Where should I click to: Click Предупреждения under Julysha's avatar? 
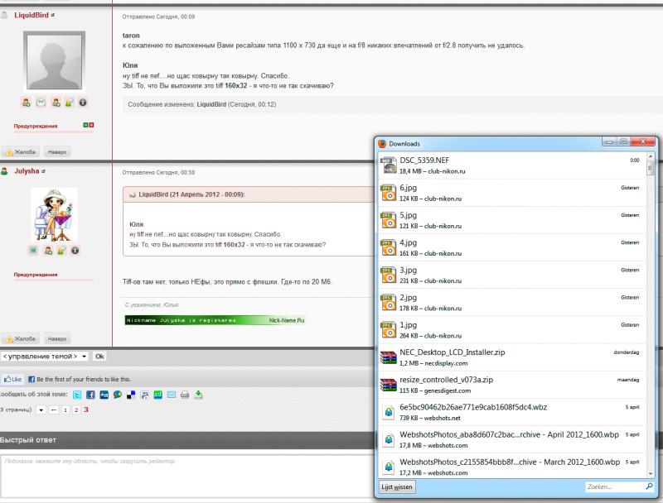(x=36, y=275)
